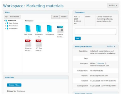Click the Choose Files button
This screenshot has width=122, height=98.
(x=14, y=85)
